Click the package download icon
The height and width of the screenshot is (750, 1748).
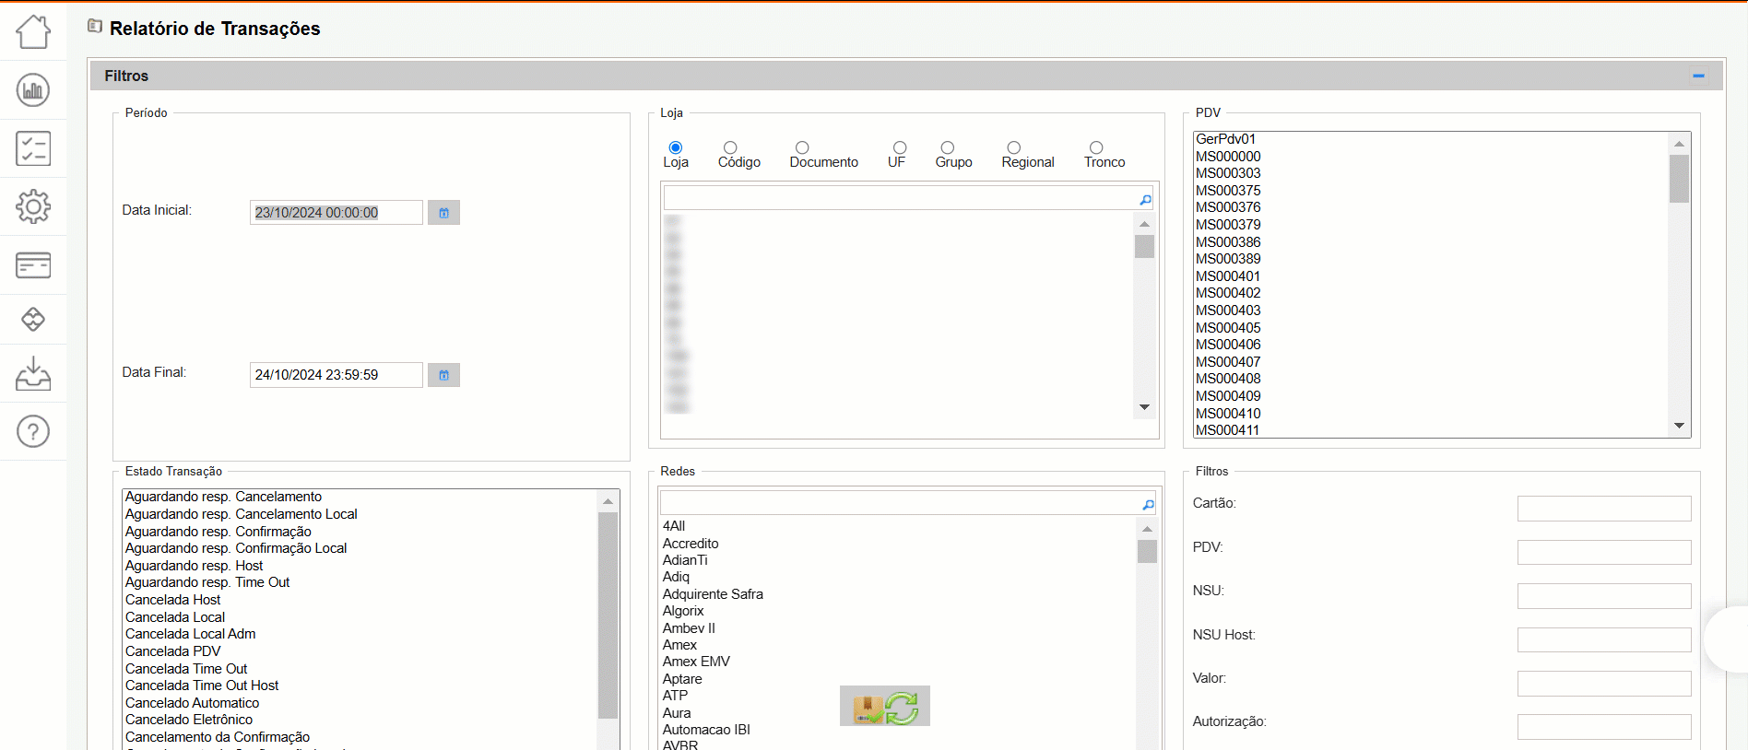coord(868,709)
